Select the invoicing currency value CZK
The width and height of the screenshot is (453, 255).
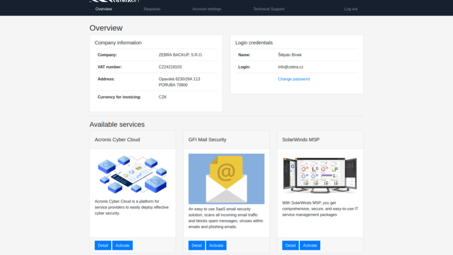pyautogui.click(x=163, y=97)
